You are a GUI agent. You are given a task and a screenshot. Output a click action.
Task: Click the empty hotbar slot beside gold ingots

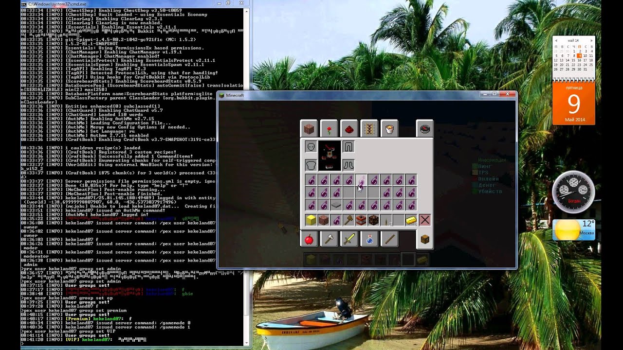click(x=399, y=220)
